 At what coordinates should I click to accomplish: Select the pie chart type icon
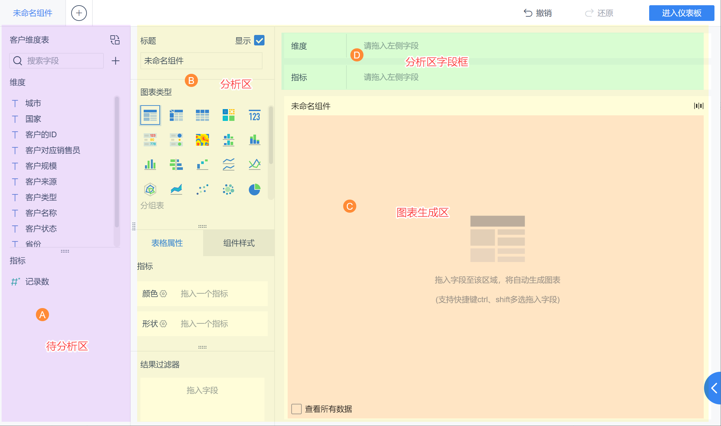point(254,189)
